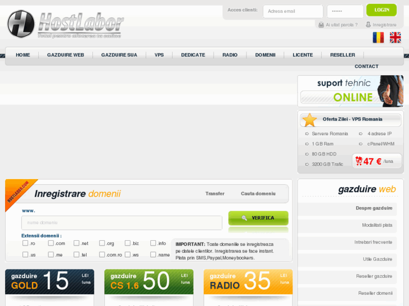Open the GAZDUIRE WEB menu
Image resolution: width=409 pixels, height=306 pixels.
65,55
